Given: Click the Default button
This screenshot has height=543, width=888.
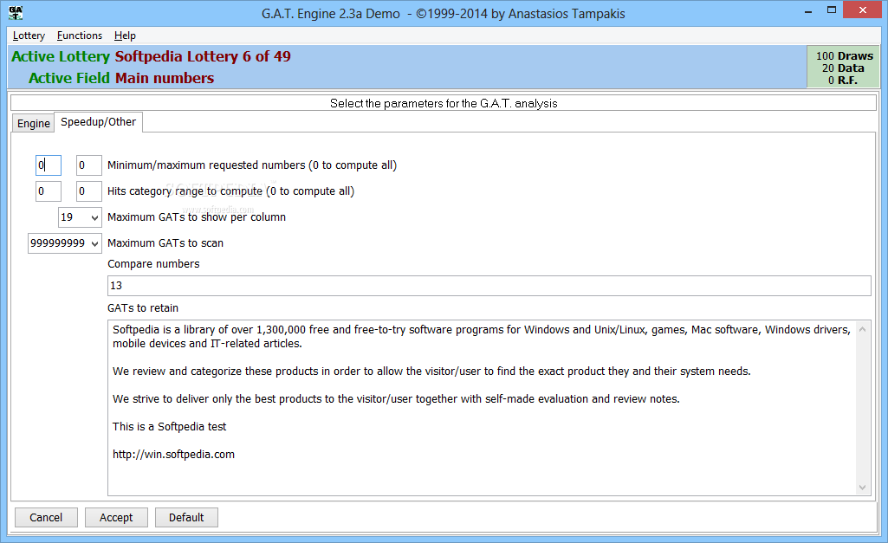Looking at the screenshot, I should pos(186,518).
